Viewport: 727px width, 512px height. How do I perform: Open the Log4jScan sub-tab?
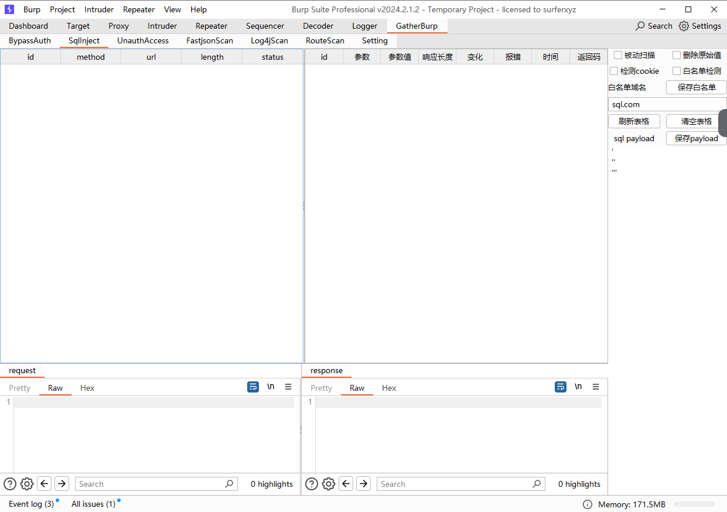pos(269,40)
